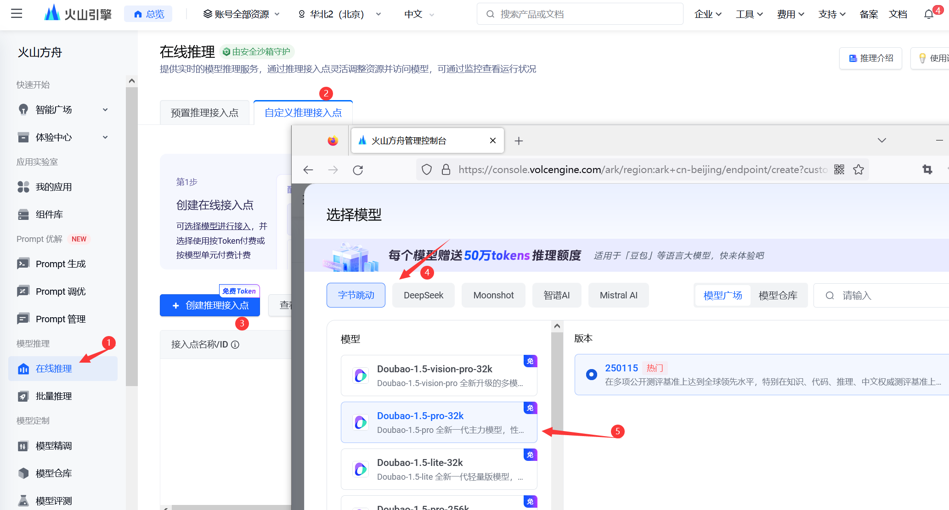Click the 智能广场 sidebar icon
Screen dimensions: 949x510
(23, 110)
